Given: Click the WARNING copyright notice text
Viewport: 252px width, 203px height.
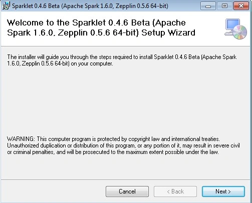Looking at the screenshot, I should 123,145.
